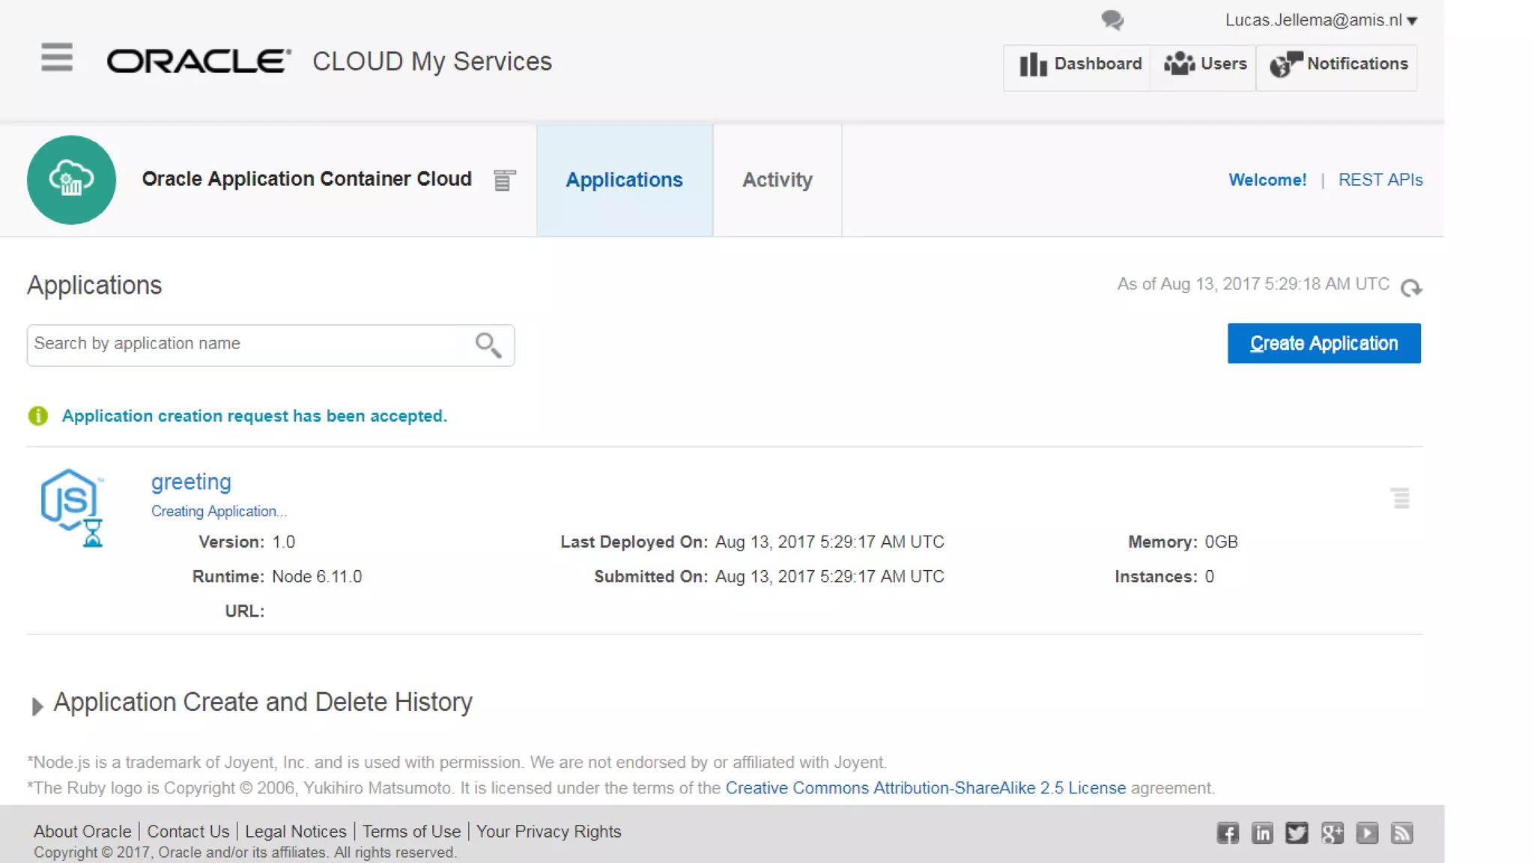Select the Applications tab
The height and width of the screenshot is (863, 1534).
click(x=624, y=180)
